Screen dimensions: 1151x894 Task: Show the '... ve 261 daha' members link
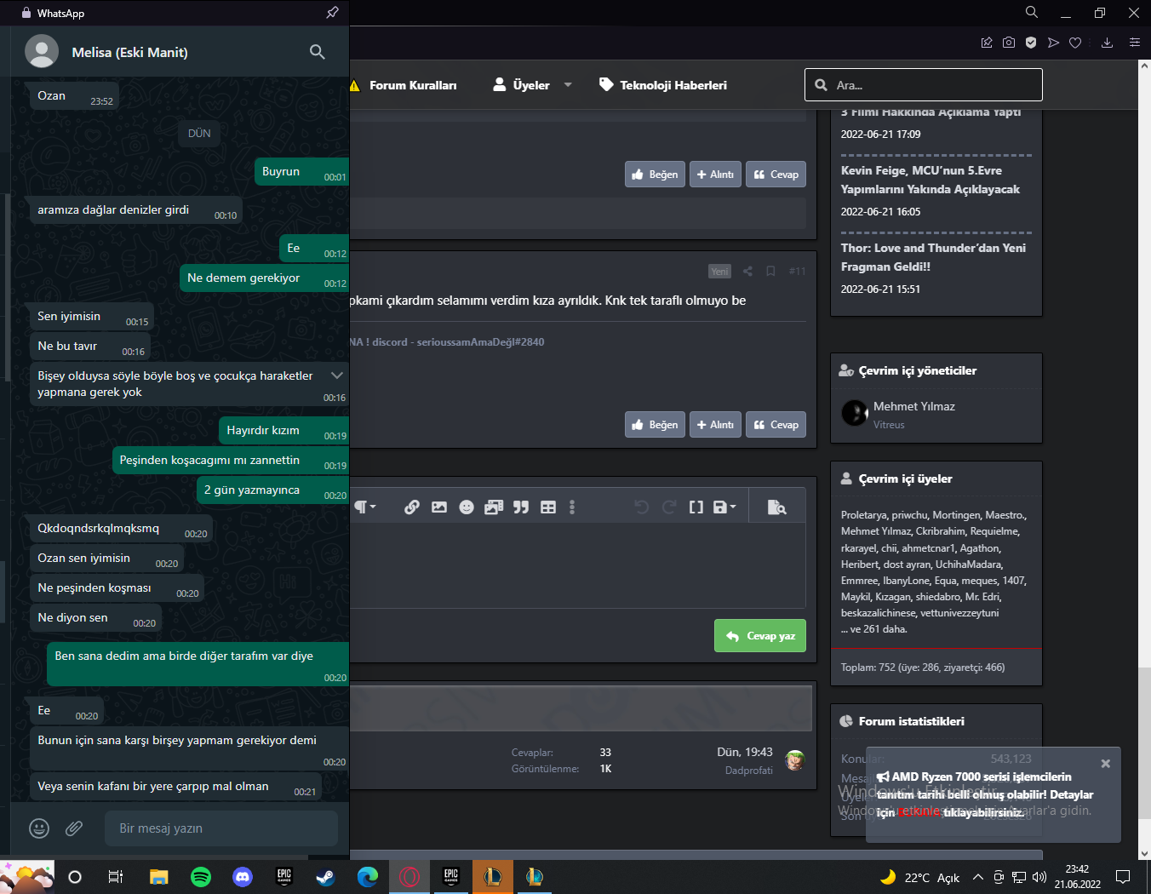[874, 629]
